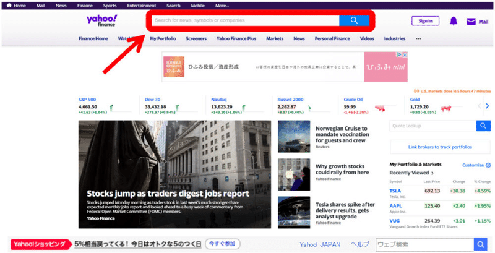Click the Quote Lookup input field
495x253 pixels.
433,126
